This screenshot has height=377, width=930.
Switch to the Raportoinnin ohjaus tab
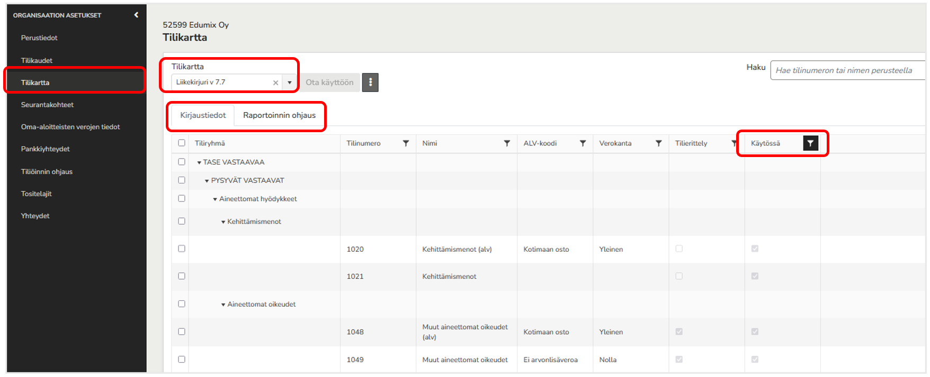coord(279,115)
